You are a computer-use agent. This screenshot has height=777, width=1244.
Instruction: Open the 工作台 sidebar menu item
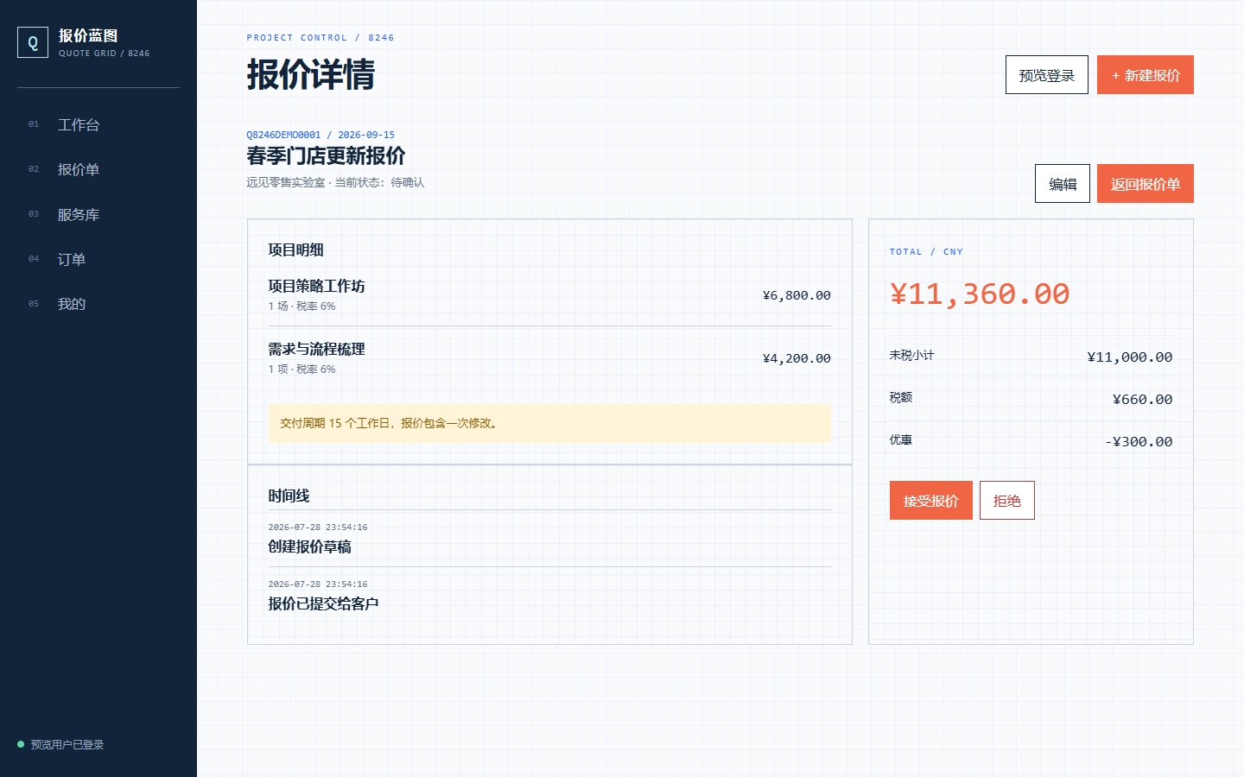[x=98, y=124]
